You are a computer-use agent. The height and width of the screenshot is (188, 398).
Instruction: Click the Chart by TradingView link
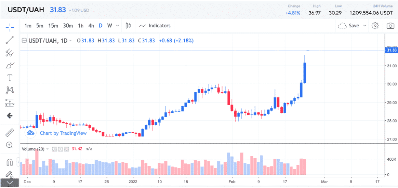coord(63,133)
